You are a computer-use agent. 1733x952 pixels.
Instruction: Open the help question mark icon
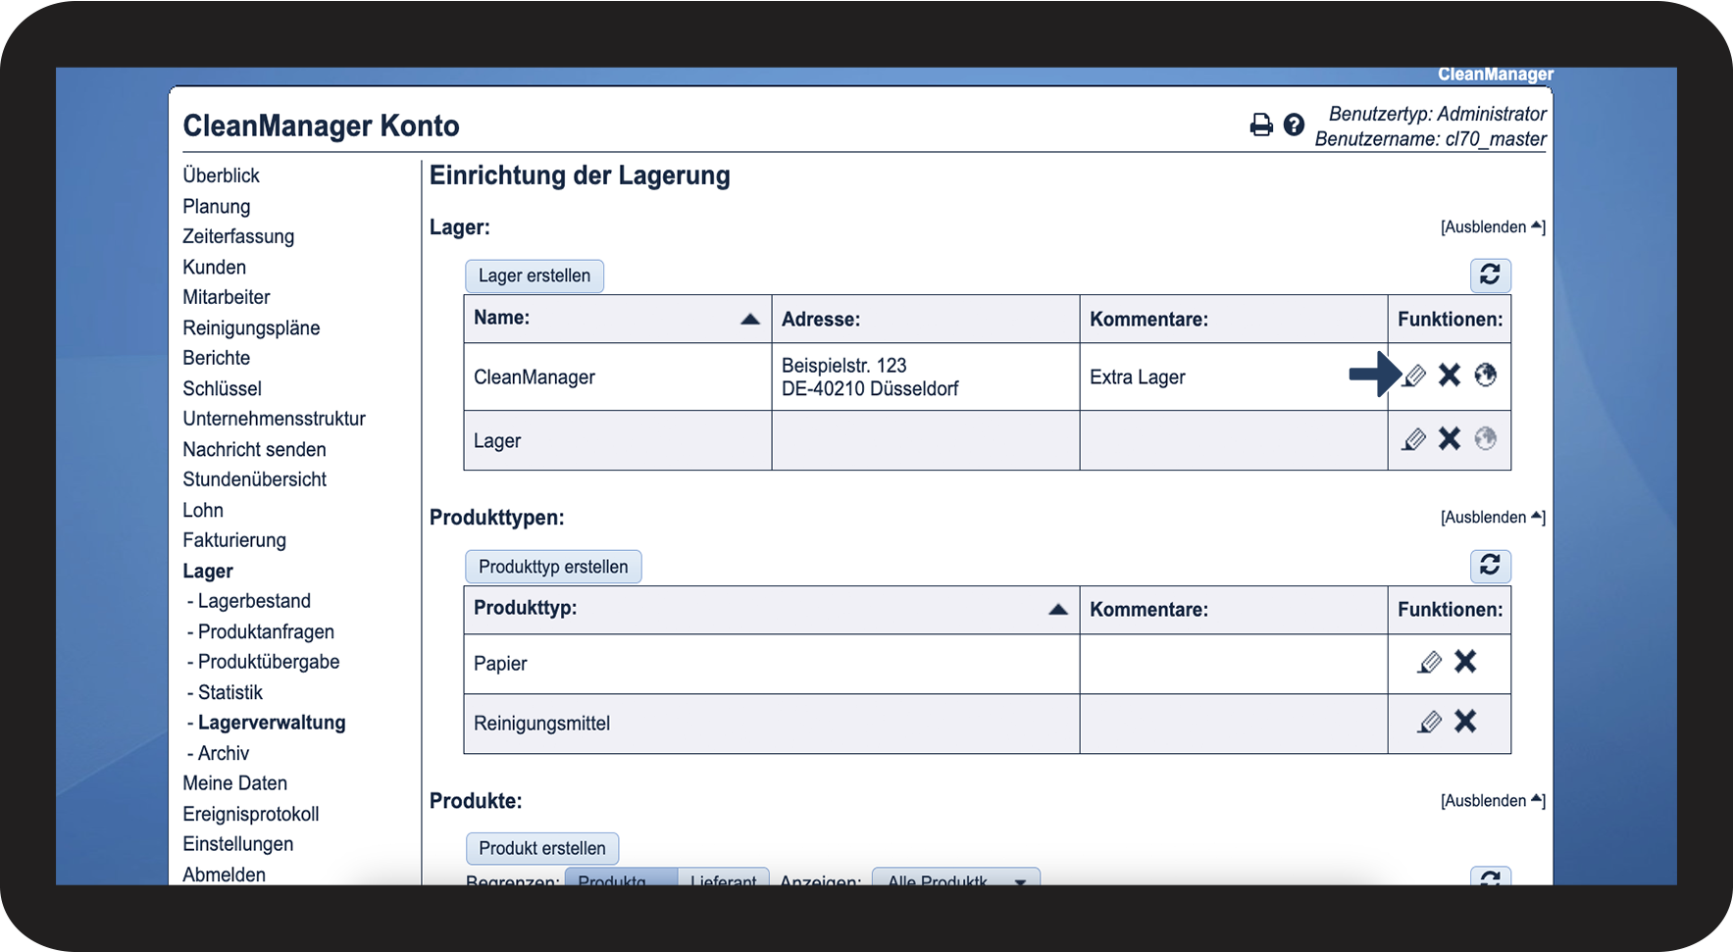(1294, 125)
